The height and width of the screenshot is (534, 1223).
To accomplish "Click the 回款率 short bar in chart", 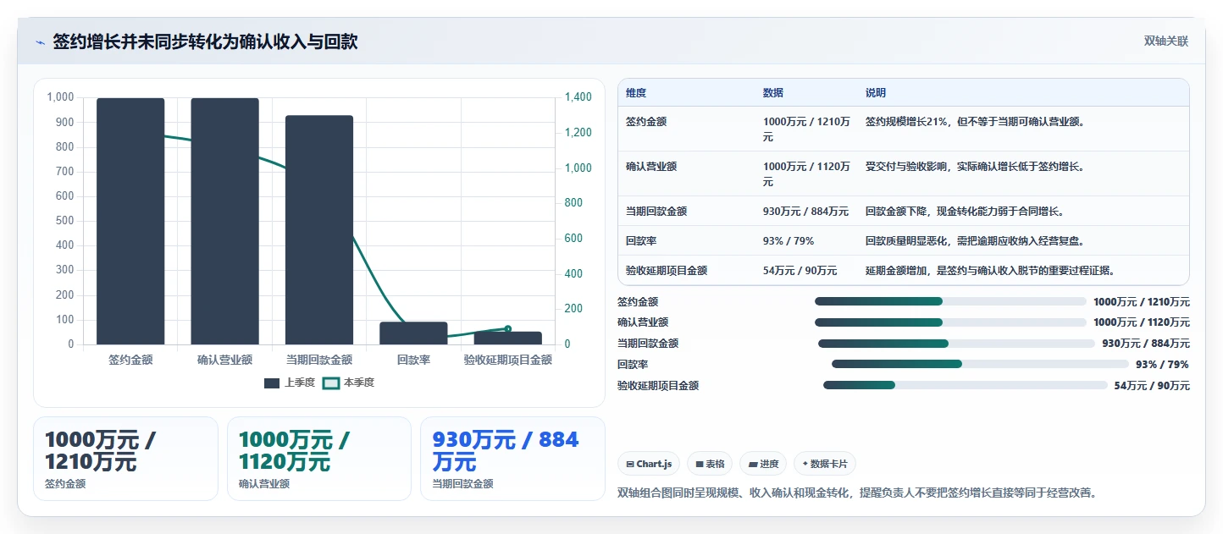I will tap(413, 333).
